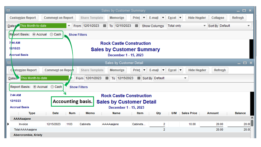The image size is (261, 147).
Task: Expand Print arrow in Detail toolbar
Action: tap(144, 70)
